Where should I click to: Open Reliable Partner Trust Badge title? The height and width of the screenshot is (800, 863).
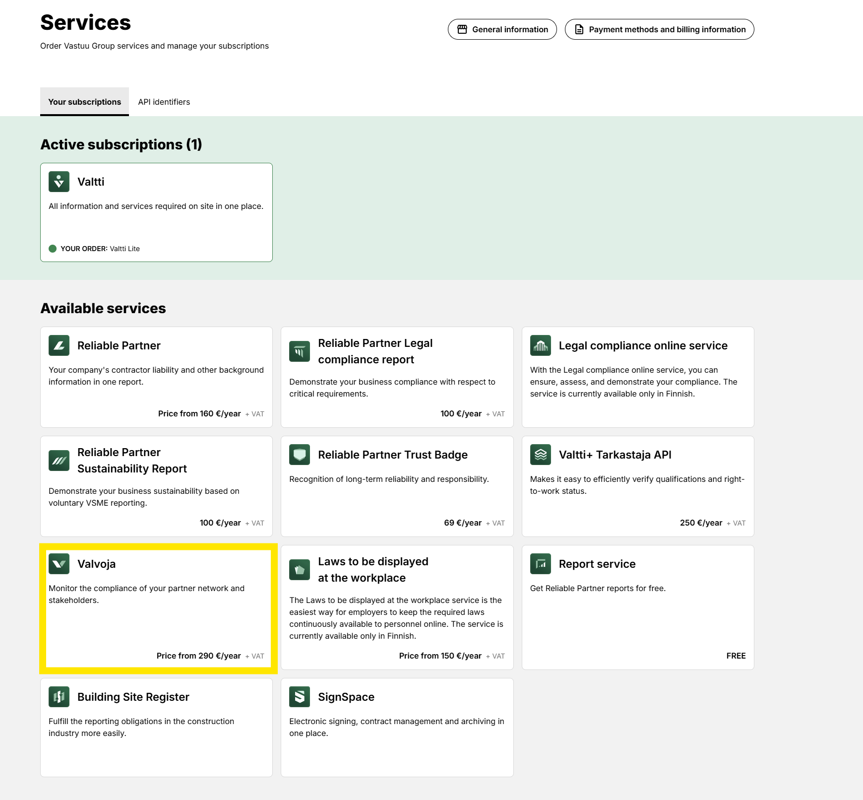coord(393,455)
